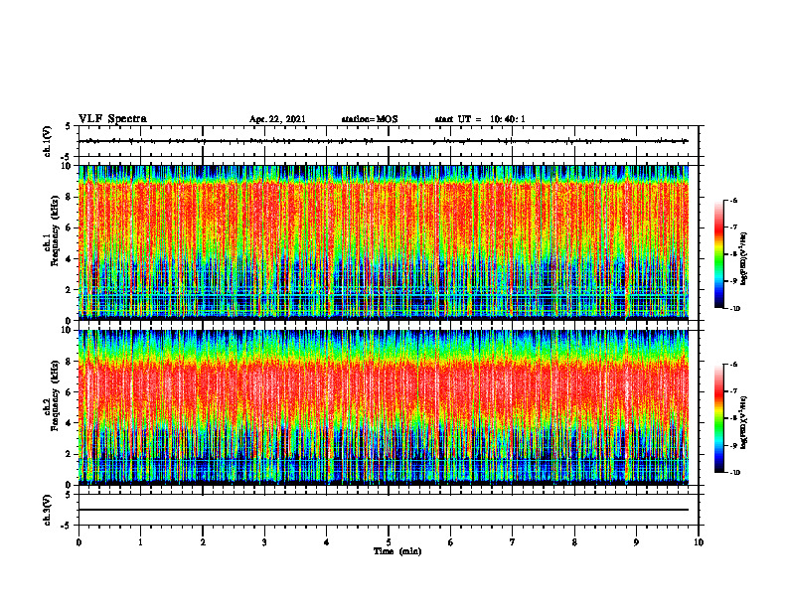Click time axis tick label "9"
Viewport: 787px width, 608px height.
[x=636, y=542]
